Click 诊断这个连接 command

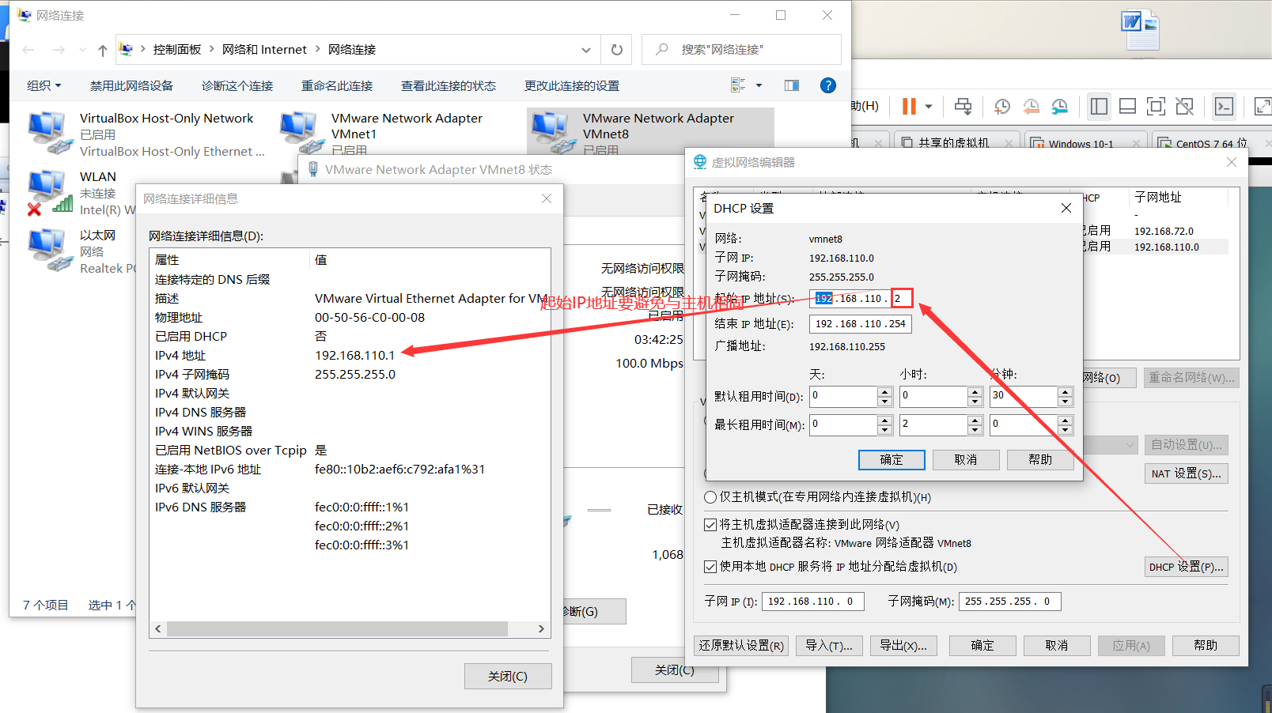tap(237, 85)
